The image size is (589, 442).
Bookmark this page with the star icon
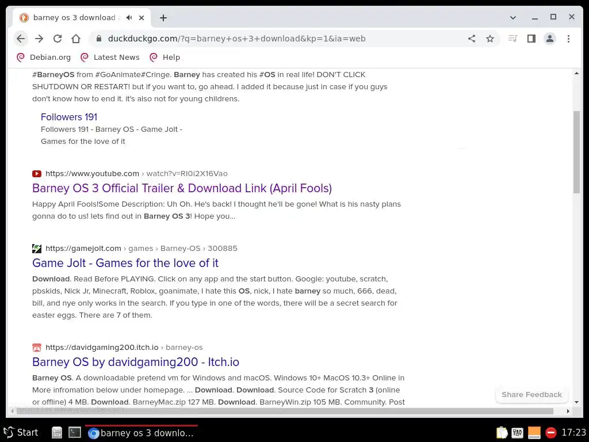point(490,39)
